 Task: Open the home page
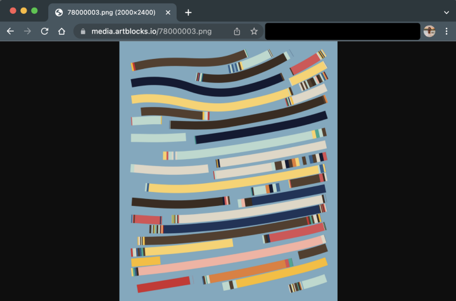point(61,31)
